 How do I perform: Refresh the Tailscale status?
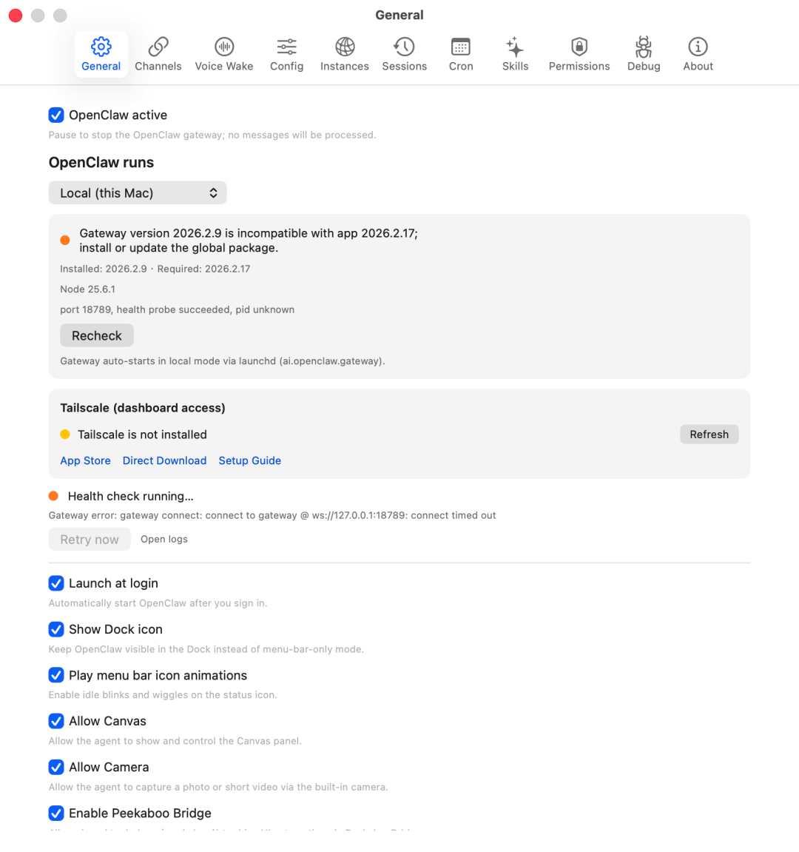[x=708, y=434]
